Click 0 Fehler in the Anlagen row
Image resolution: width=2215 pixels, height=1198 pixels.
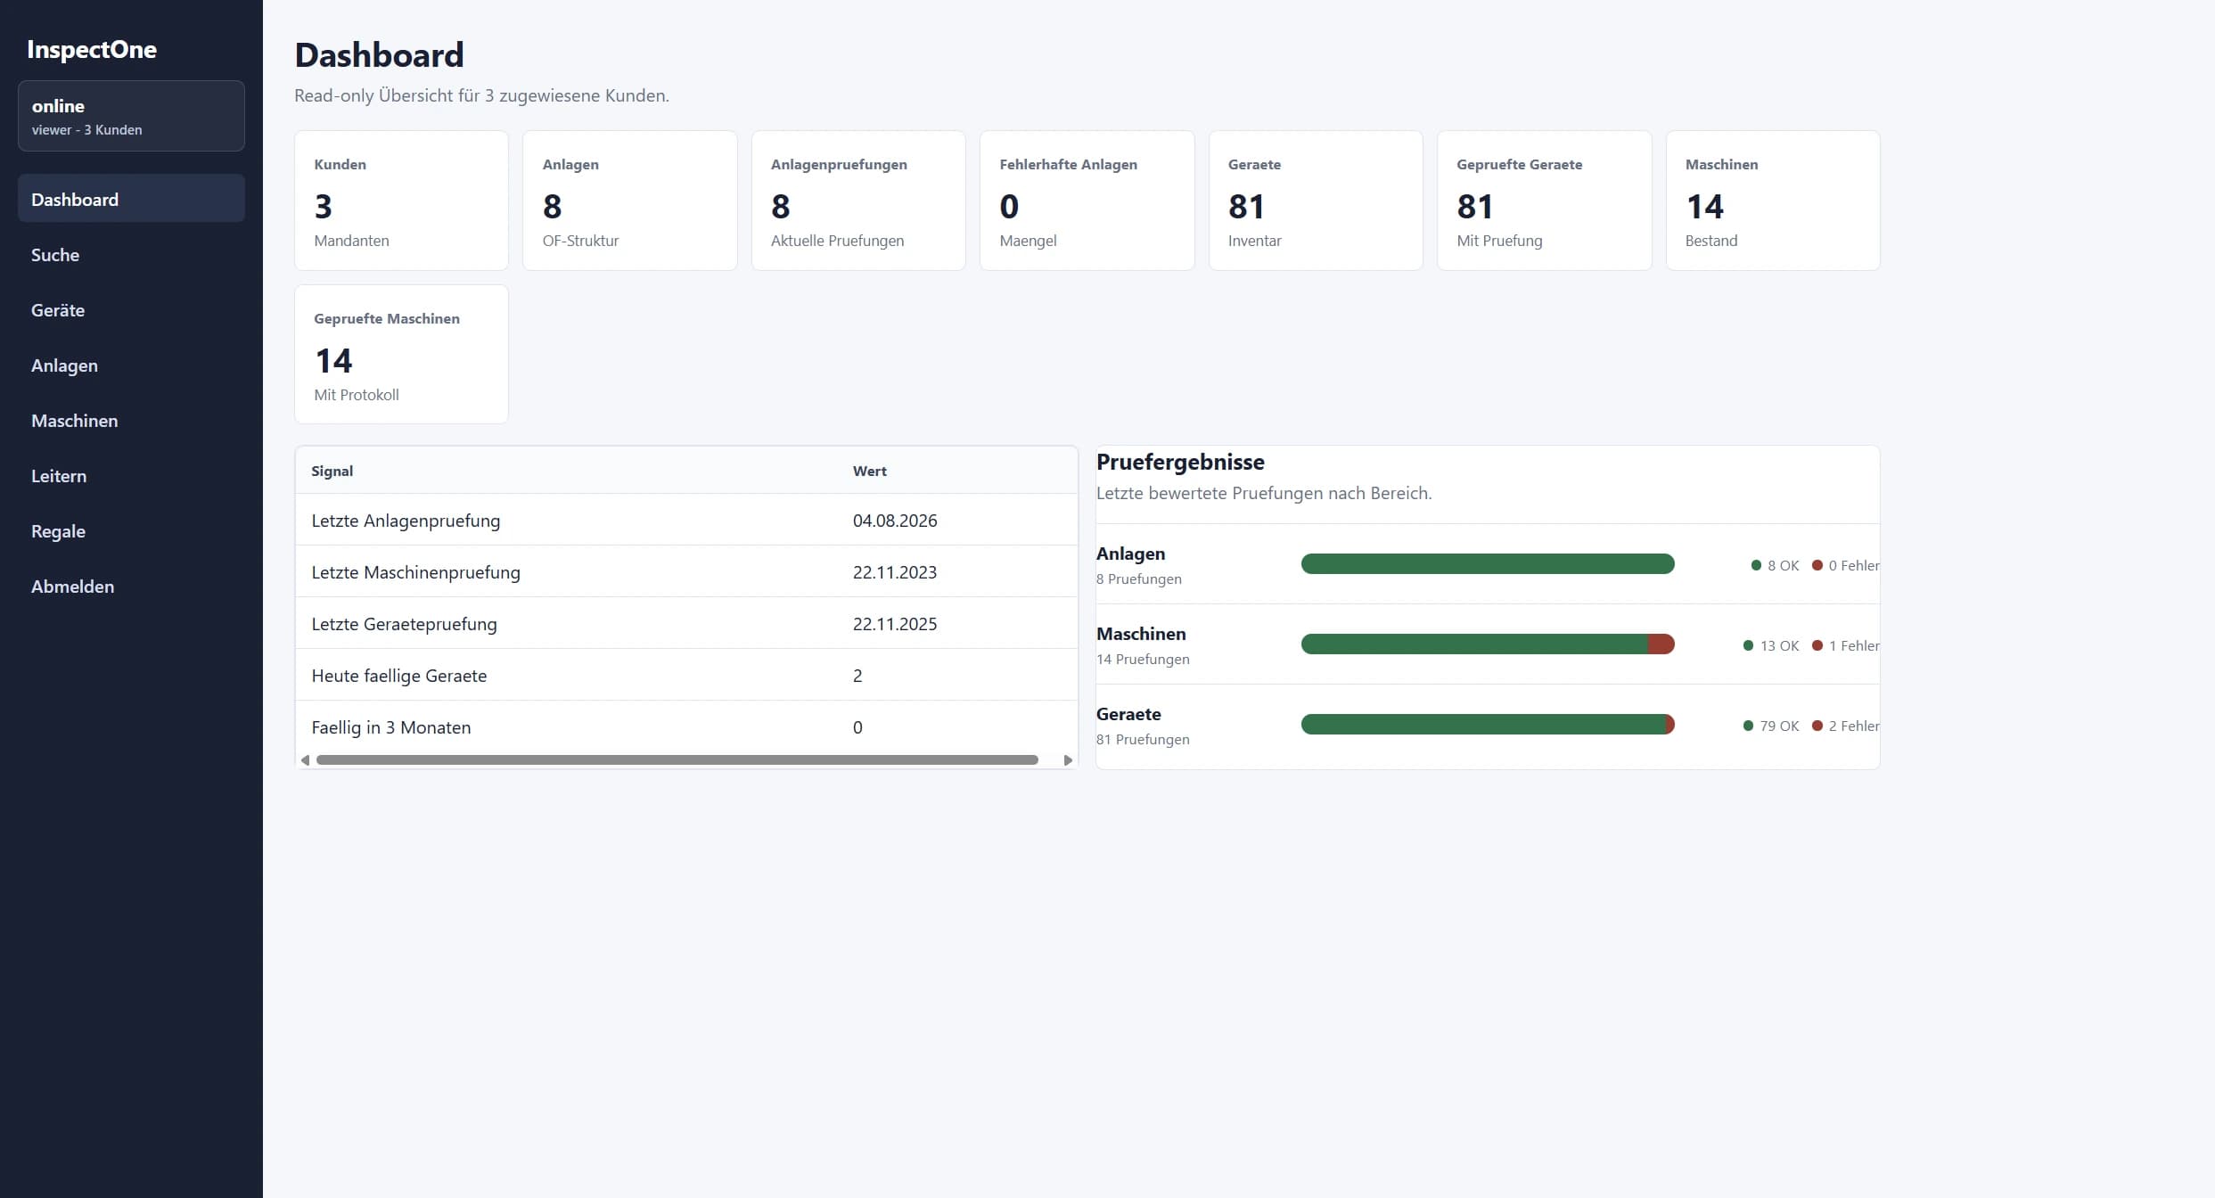pos(1854,565)
